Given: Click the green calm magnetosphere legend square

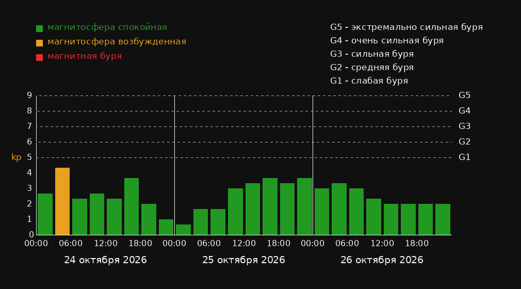Looking at the screenshot, I should (x=39, y=28).
